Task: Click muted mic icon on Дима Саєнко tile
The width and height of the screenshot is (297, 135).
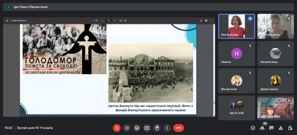Action: (289, 73)
